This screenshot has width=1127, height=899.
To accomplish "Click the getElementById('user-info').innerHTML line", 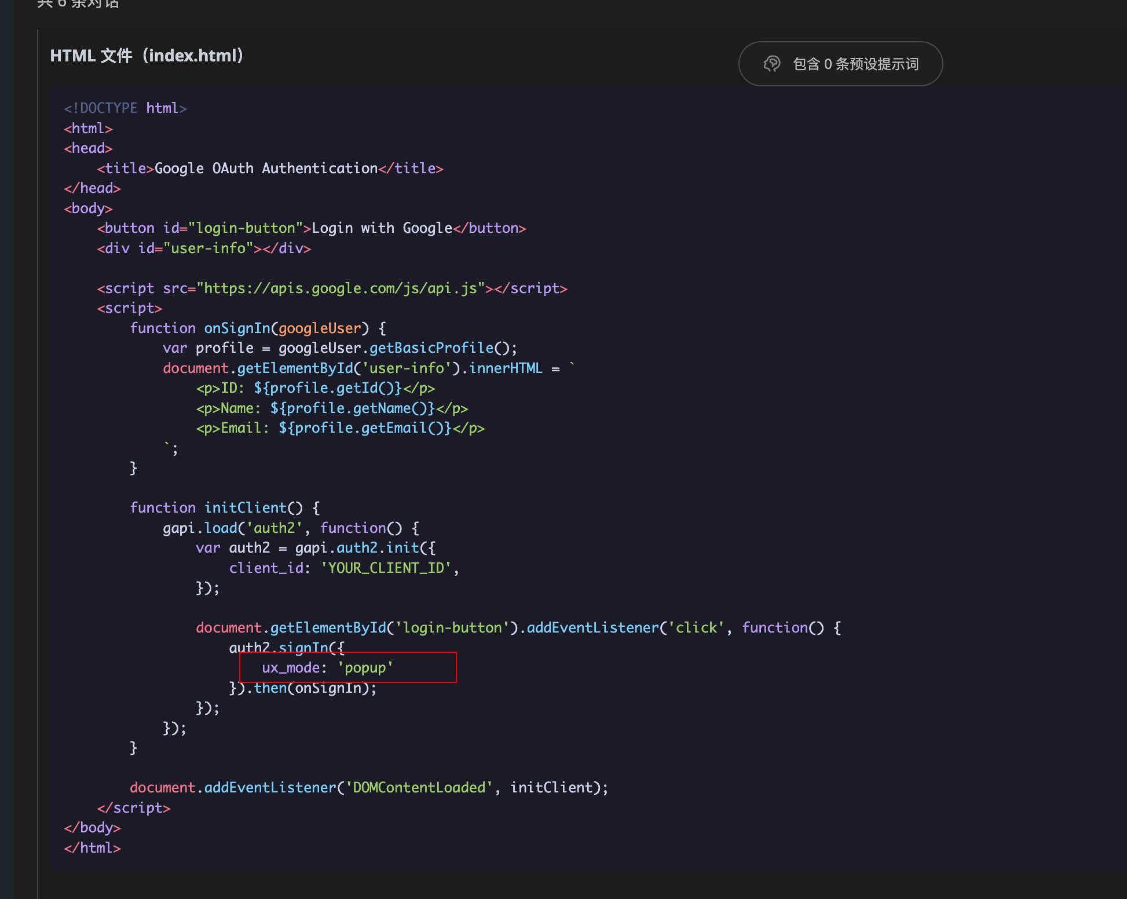I will click(369, 368).
